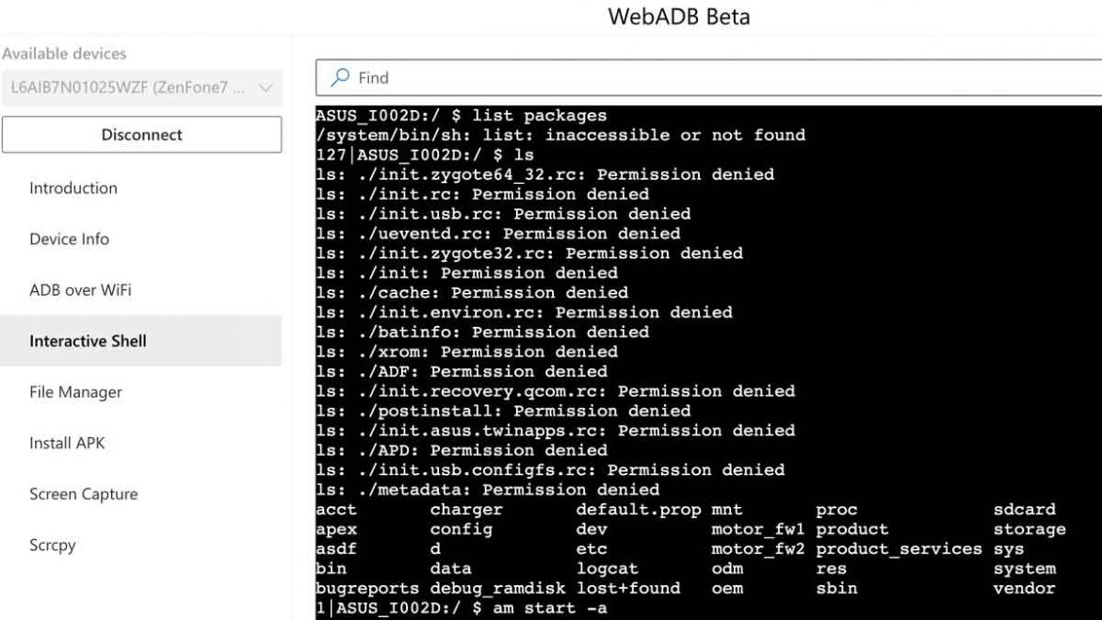Screen dimensions: 1102x620
Task: Click the WebADB Beta title
Action: click(x=680, y=16)
